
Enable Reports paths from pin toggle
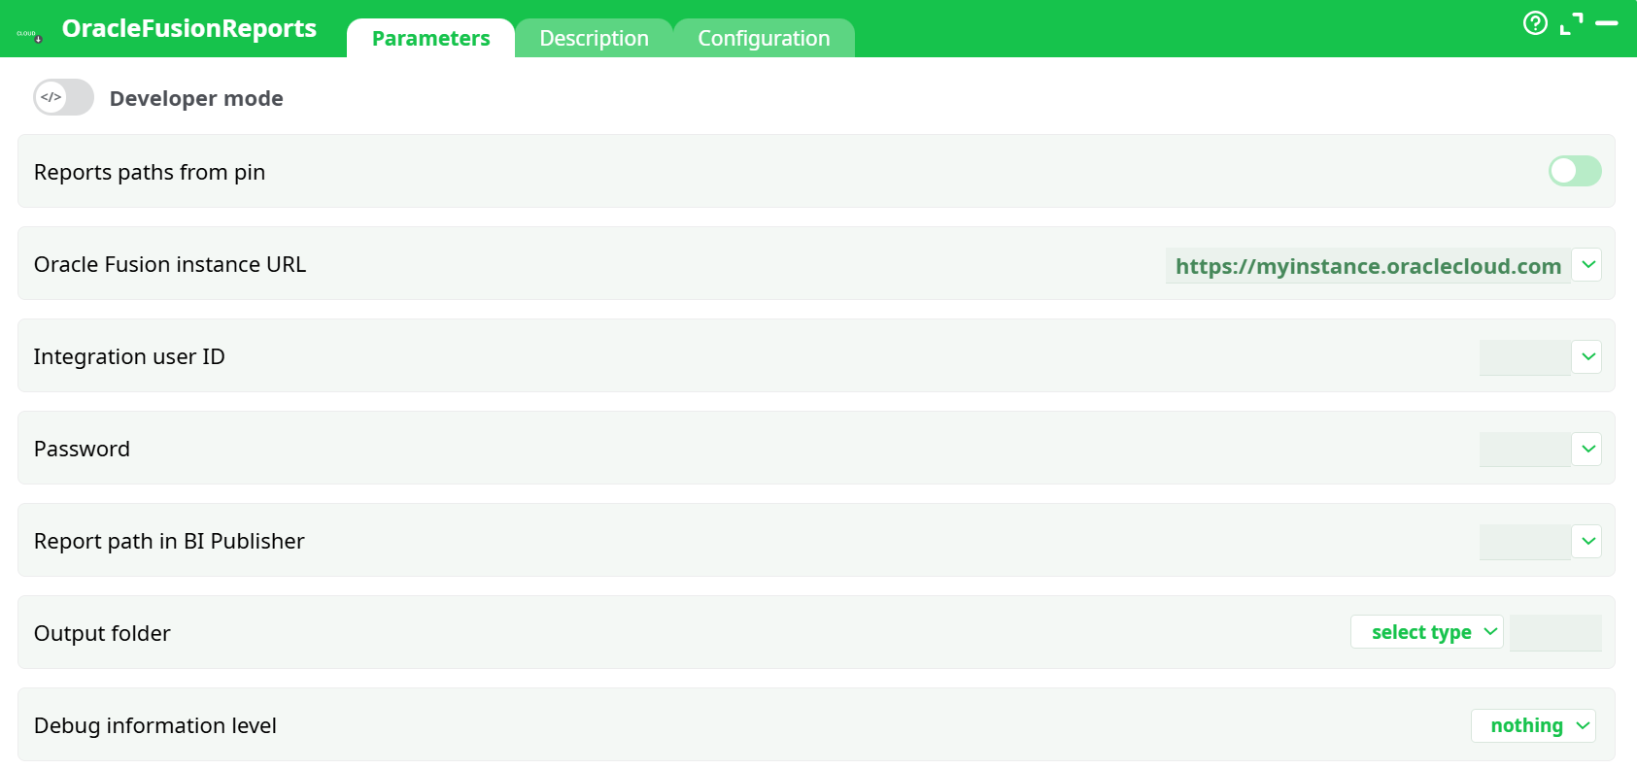1575,171
